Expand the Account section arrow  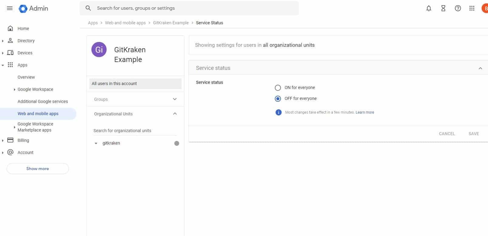[3, 152]
